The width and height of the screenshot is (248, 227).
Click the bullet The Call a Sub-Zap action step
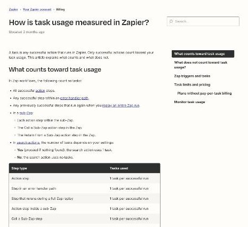tap(50, 128)
